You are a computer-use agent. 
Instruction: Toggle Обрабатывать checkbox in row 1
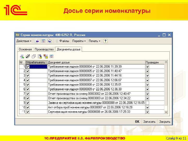tap(28, 67)
